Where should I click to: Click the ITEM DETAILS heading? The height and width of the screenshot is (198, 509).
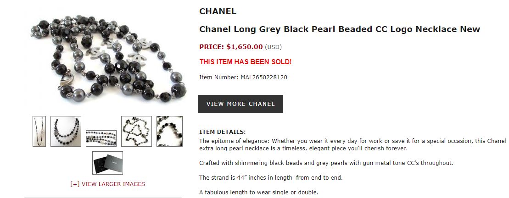coord(222,132)
